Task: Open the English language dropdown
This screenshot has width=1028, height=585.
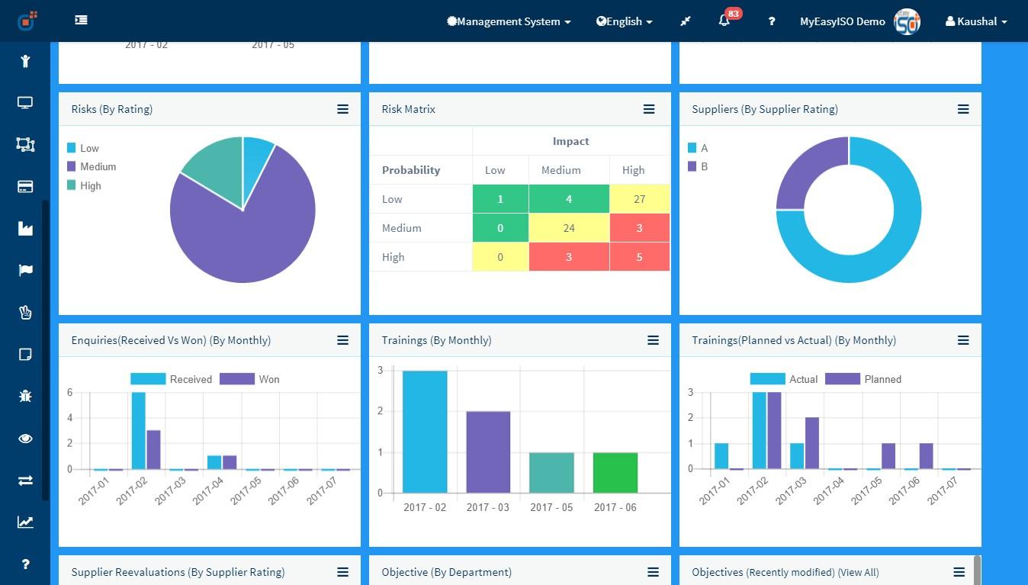Action: point(625,21)
